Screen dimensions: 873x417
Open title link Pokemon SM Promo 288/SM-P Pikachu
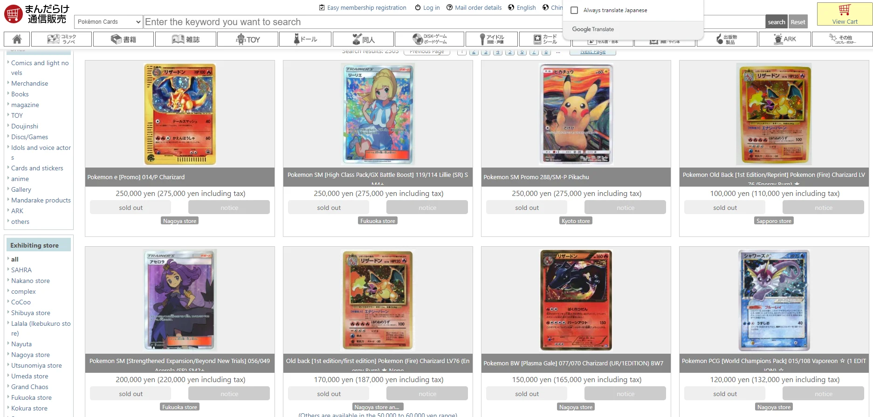pos(536,177)
